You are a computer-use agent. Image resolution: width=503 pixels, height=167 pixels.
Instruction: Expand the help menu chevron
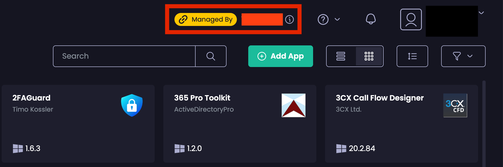tap(337, 19)
